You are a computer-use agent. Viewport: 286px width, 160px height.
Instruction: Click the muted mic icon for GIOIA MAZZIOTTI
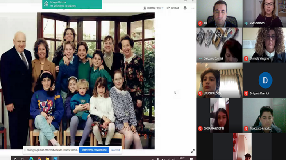[x=200, y=128]
